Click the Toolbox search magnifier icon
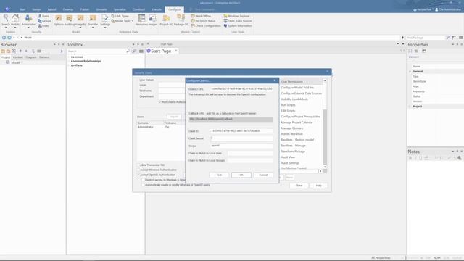Screen dimensions: 464x261 click(x=128, y=51)
